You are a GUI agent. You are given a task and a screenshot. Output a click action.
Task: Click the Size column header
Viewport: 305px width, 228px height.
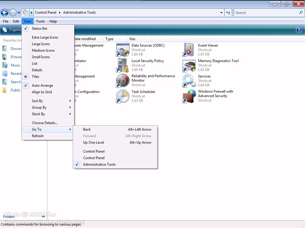pyautogui.click(x=139, y=39)
